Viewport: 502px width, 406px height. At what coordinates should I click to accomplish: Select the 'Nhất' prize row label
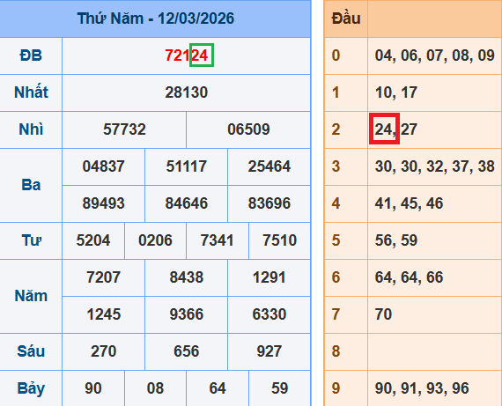click(31, 92)
